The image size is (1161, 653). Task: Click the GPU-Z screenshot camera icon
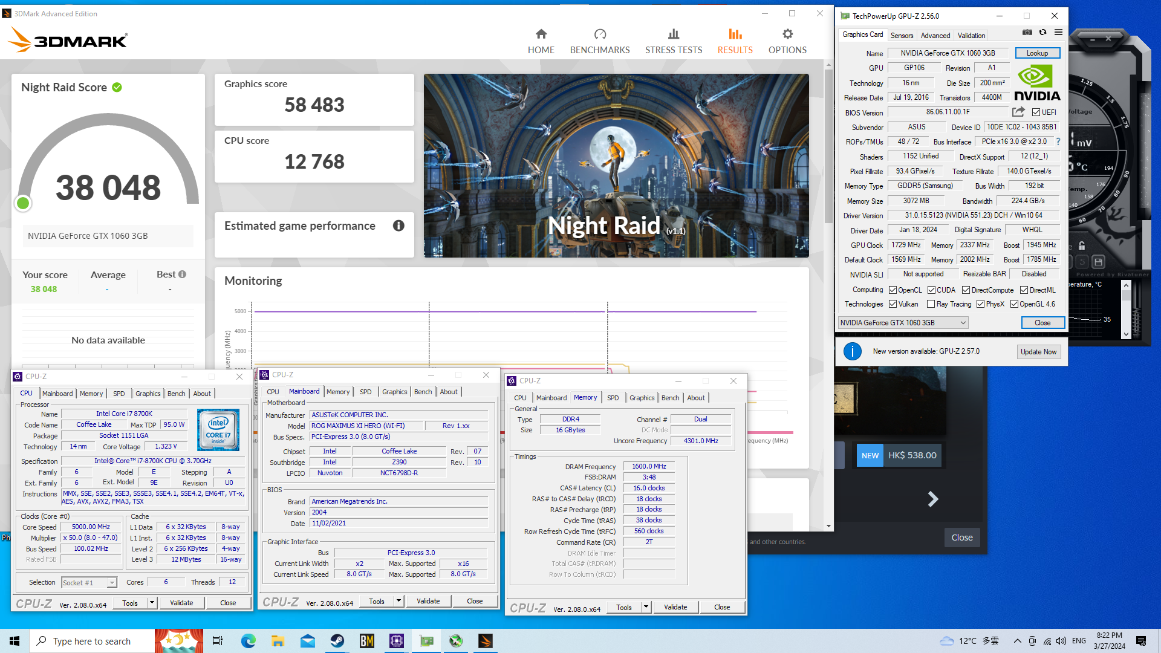point(1027,32)
